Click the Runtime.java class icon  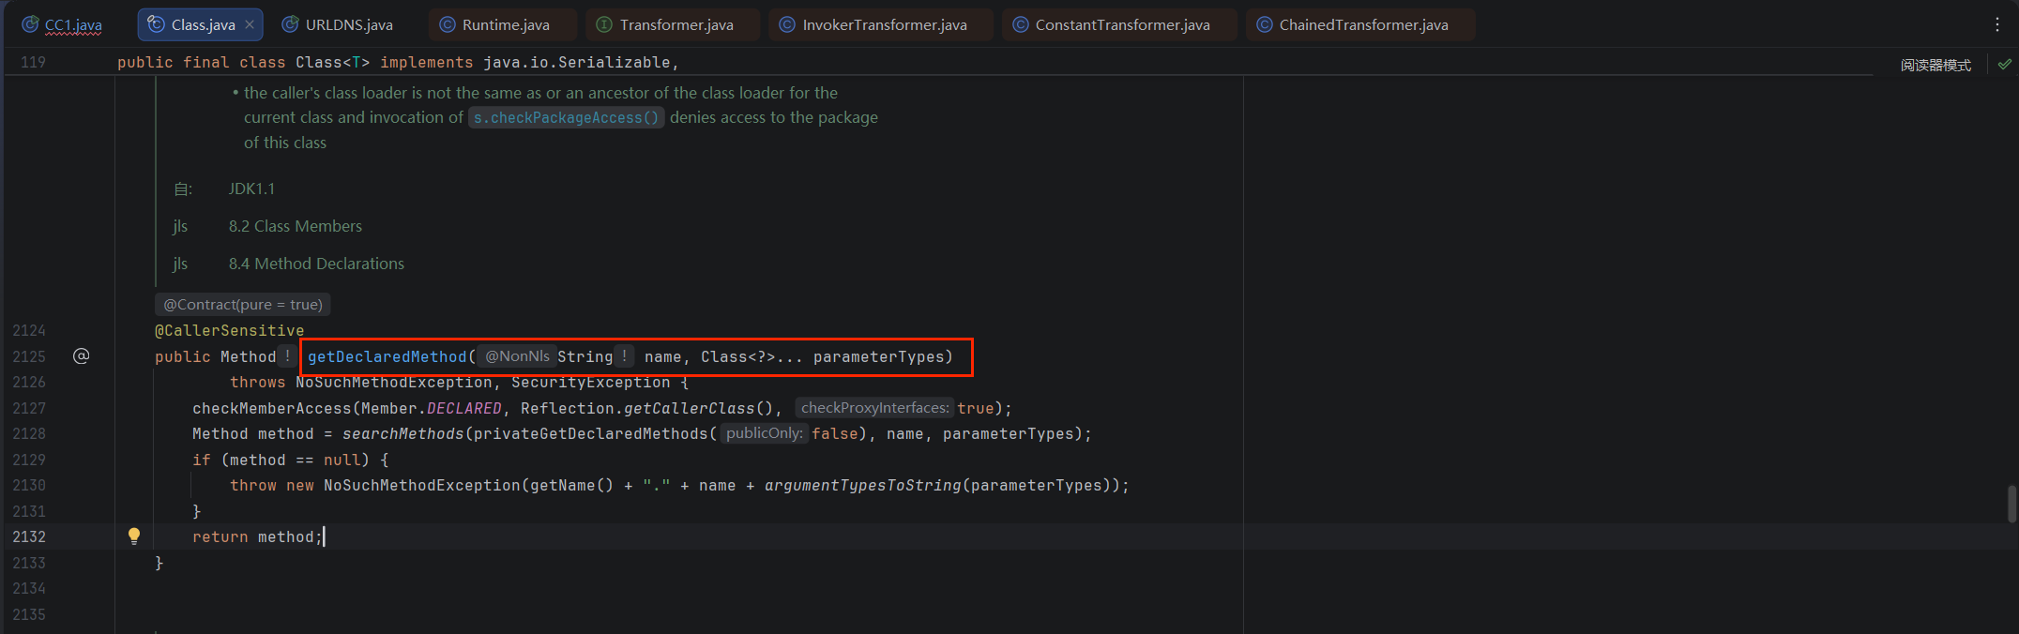click(448, 24)
